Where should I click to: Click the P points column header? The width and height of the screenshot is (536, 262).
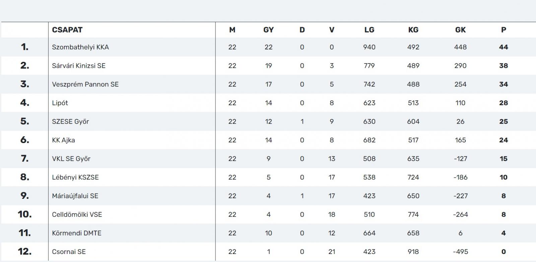click(504, 30)
